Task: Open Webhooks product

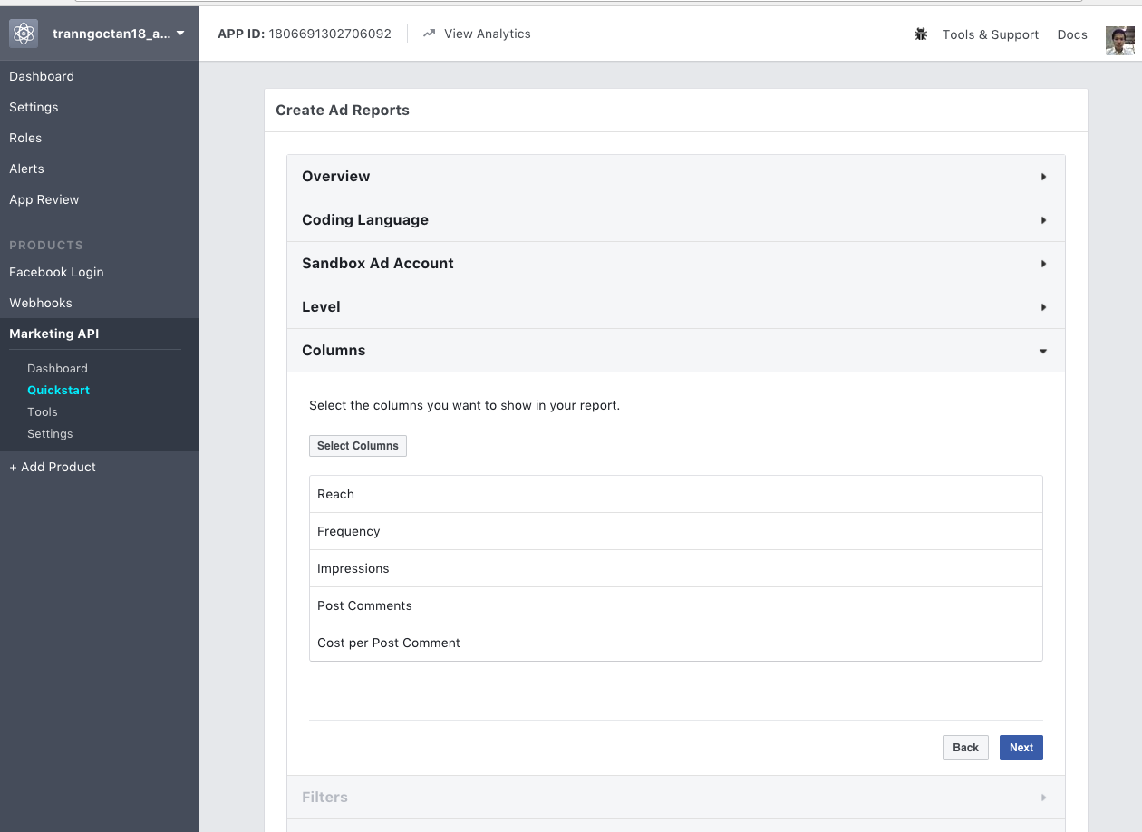Action: pyautogui.click(x=41, y=303)
